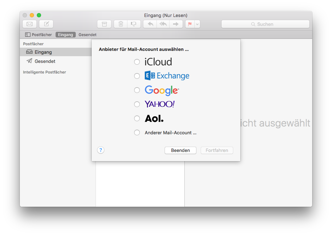This screenshot has height=235, width=332.
Task: Click the archive toolbar icon
Action: point(104,24)
